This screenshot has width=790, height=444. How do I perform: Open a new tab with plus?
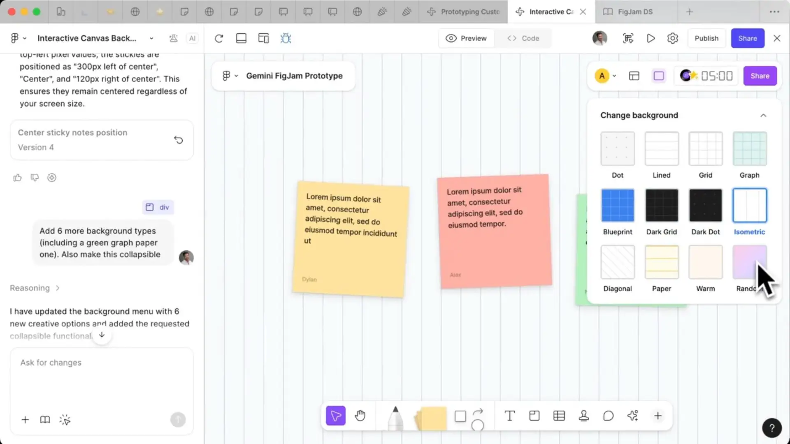pyautogui.click(x=690, y=12)
